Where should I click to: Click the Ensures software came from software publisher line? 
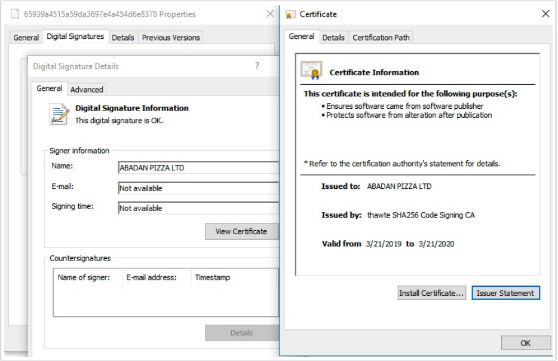(x=404, y=106)
